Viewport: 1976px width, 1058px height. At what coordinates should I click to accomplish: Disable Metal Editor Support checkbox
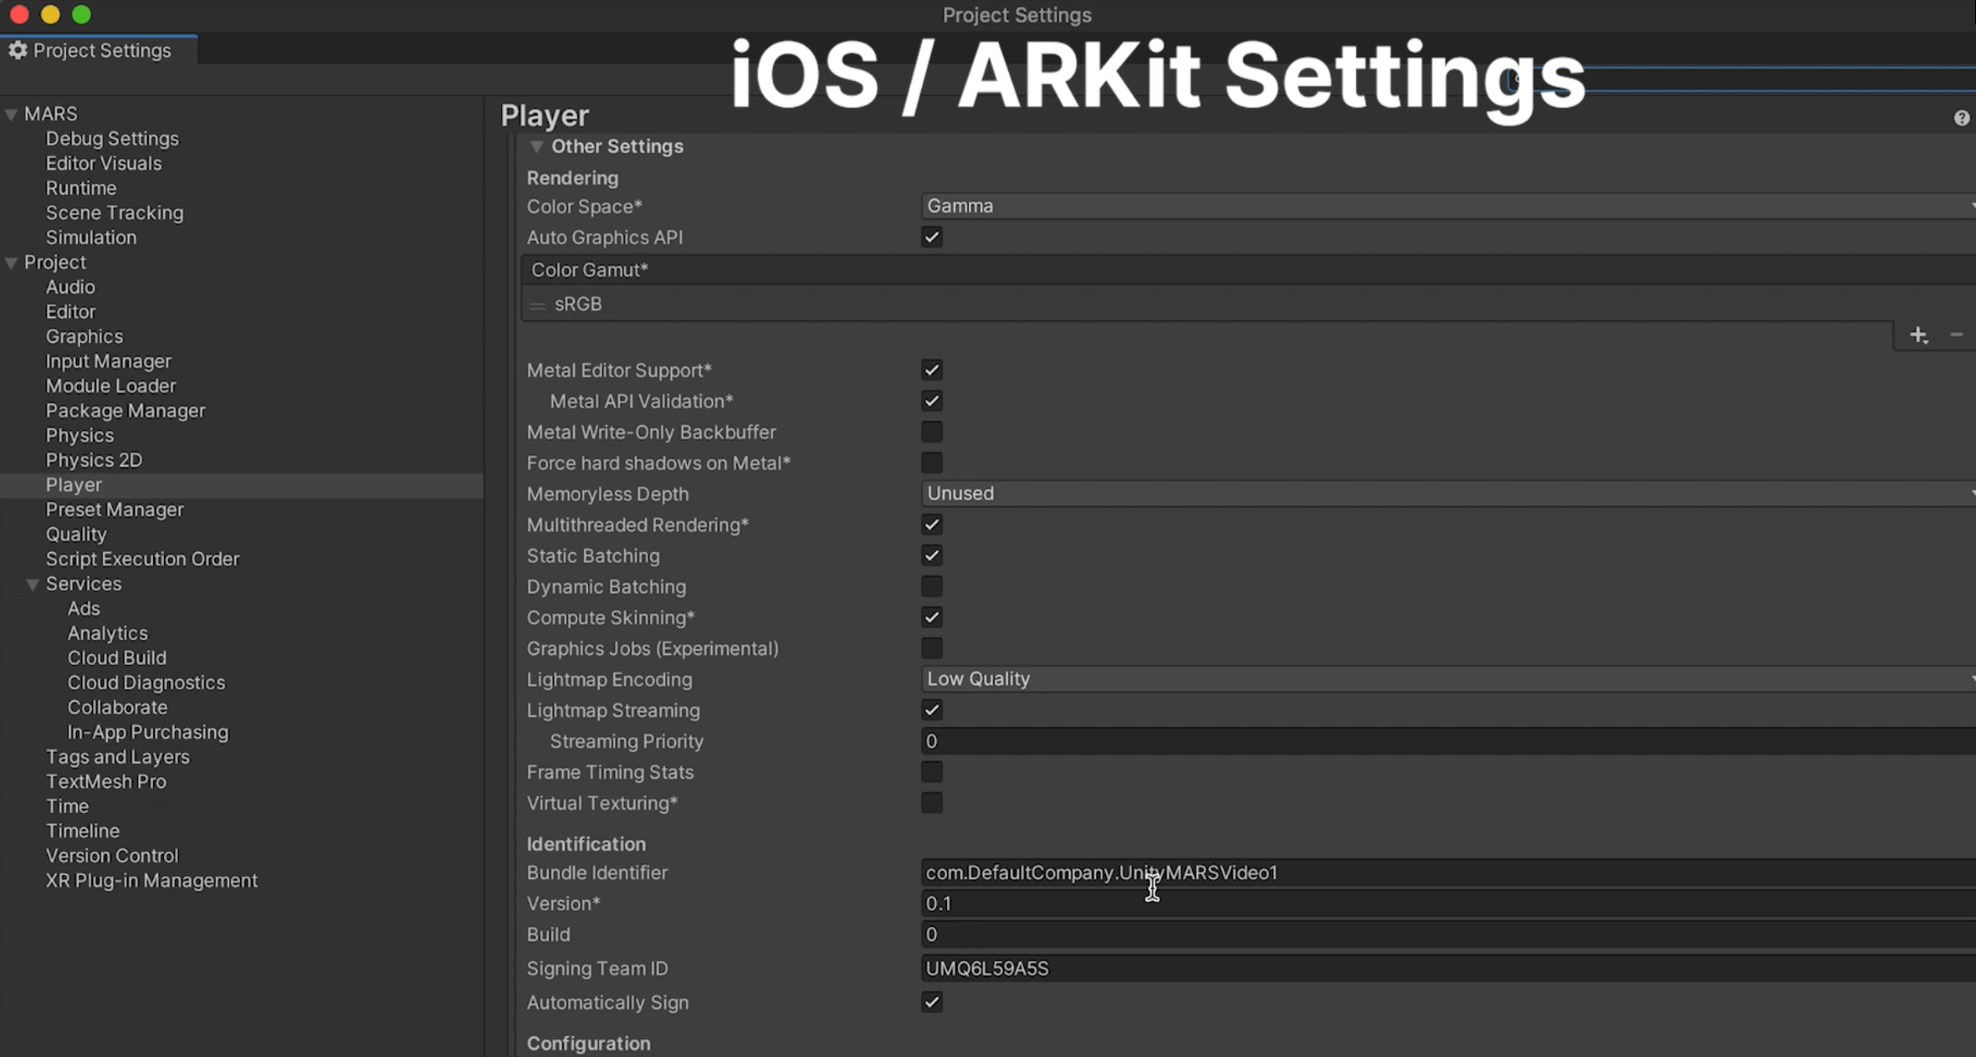[931, 370]
